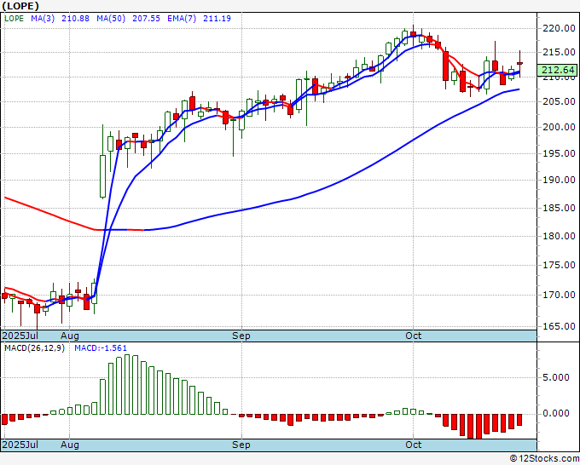Click the tallest green MACD histogram bar
The width and height of the screenshot is (580, 465).
[127, 384]
